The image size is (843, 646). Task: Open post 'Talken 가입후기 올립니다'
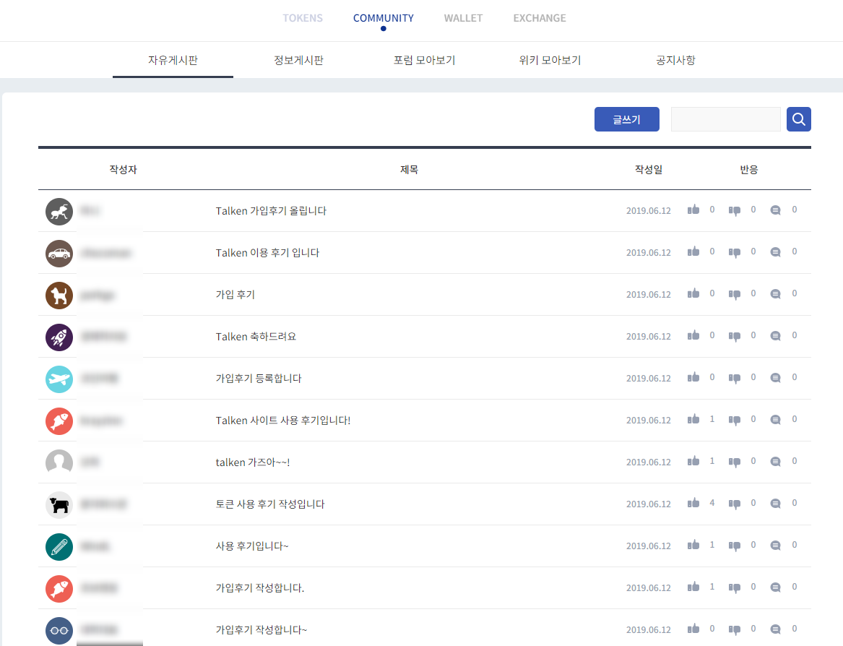271,211
